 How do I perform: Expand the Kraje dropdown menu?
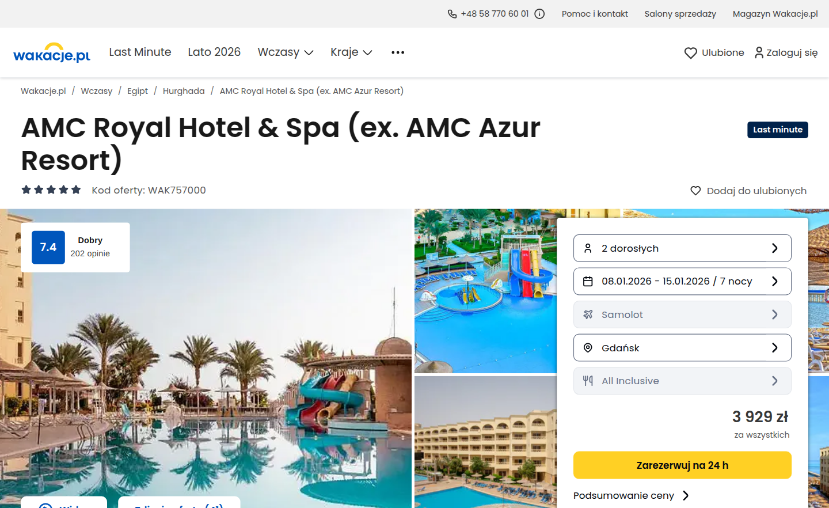[x=351, y=52]
